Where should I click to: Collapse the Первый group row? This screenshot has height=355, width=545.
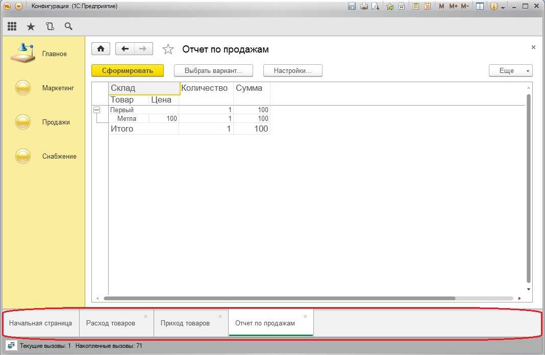pos(97,110)
